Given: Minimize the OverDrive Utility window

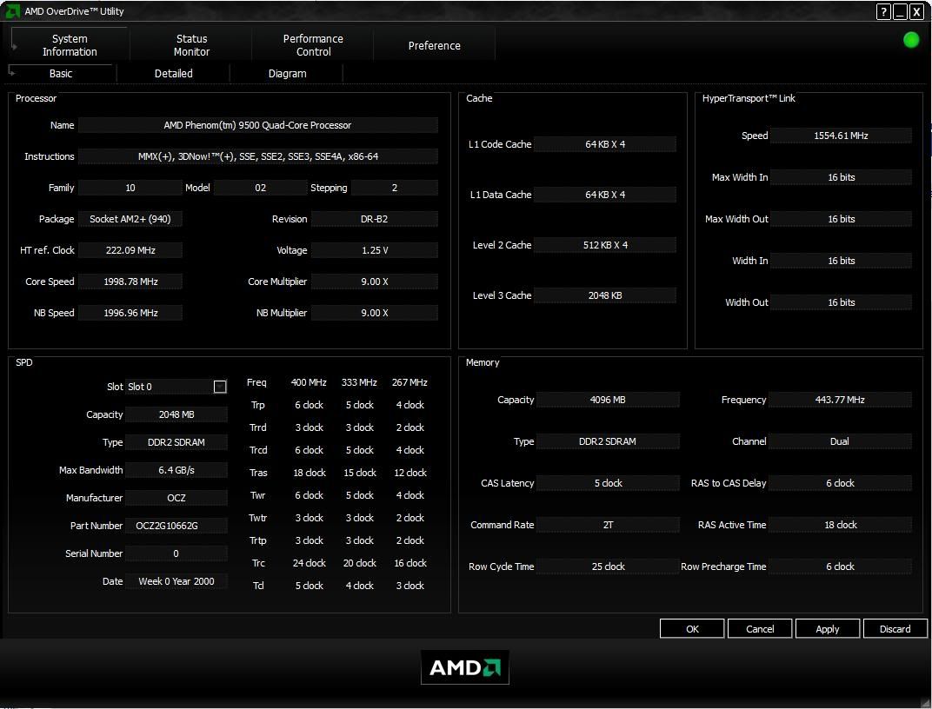Looking at the screenshot, I should click(x=900, y=11).
